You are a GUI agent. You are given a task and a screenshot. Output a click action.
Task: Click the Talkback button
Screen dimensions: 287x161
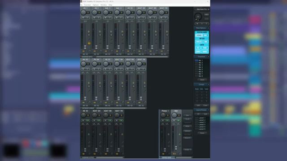(187, 131)
